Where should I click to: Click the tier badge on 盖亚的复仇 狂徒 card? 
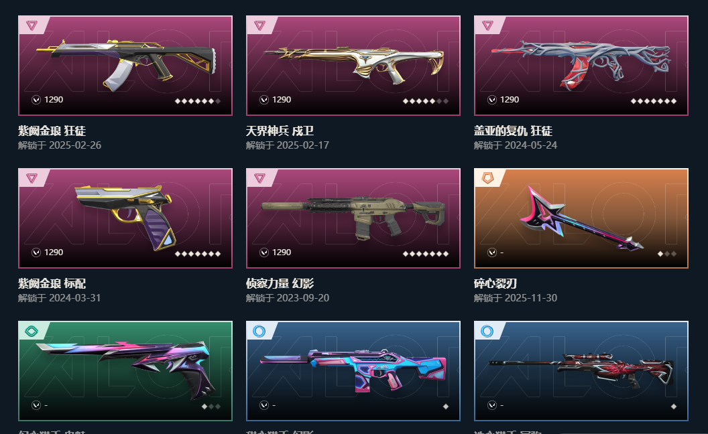pyautogui.click(x=487, y=25)
